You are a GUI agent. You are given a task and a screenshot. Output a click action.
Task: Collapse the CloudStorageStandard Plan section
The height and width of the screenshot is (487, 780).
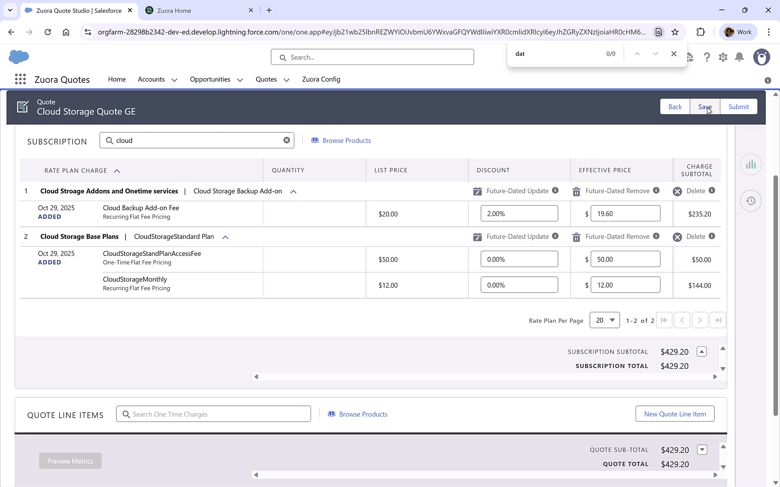pos(225,237)
